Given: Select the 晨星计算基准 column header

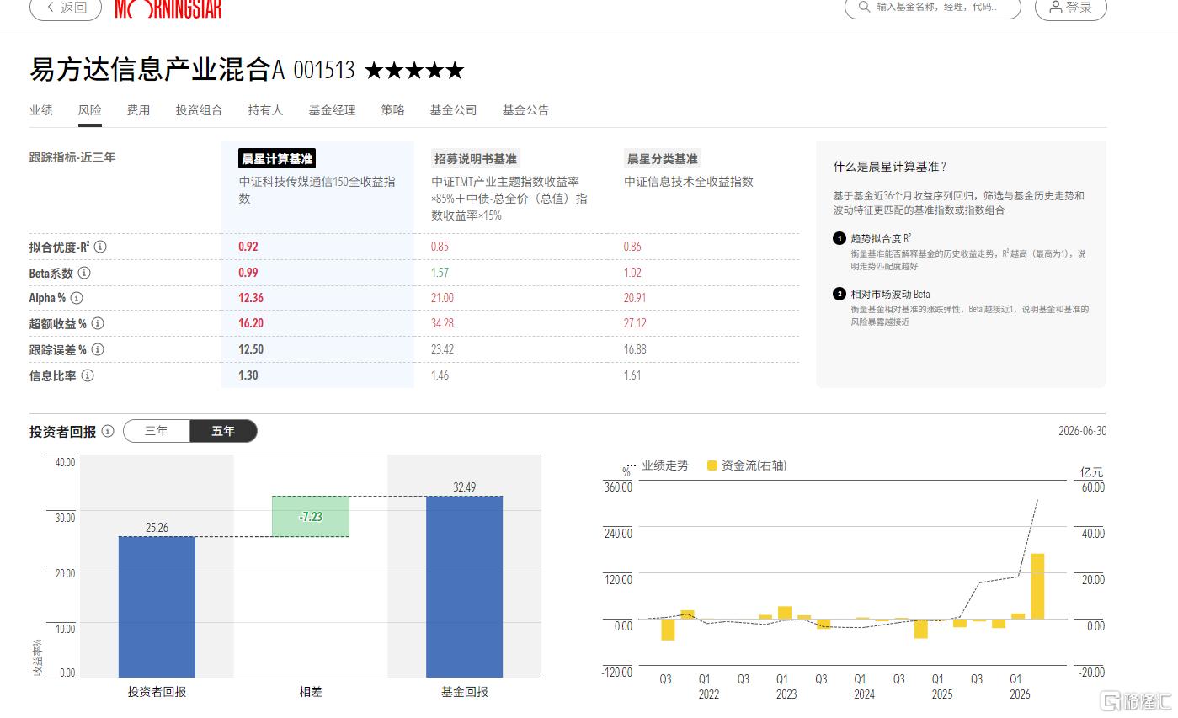Looking at the screenshot, I should (277, 158).
